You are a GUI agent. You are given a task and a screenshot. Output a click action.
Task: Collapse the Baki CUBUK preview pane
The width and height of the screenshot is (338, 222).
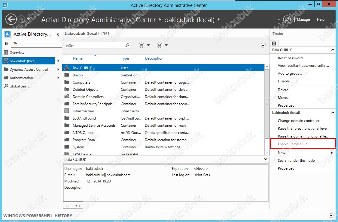(x=266, y=159)
